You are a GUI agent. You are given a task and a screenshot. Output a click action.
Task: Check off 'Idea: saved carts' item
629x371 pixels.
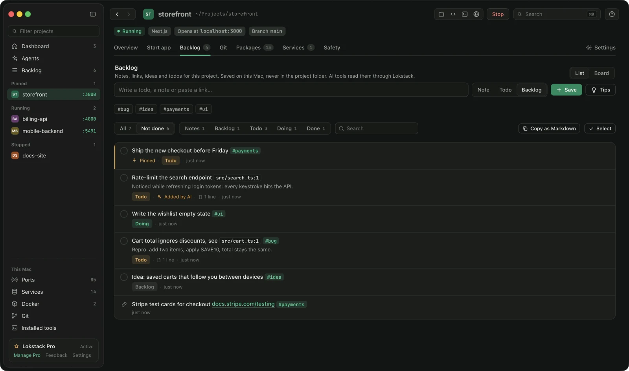[124, 277]
